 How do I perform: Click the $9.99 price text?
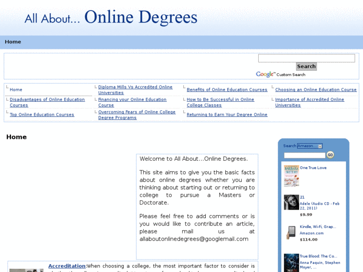tap(306, 215)
